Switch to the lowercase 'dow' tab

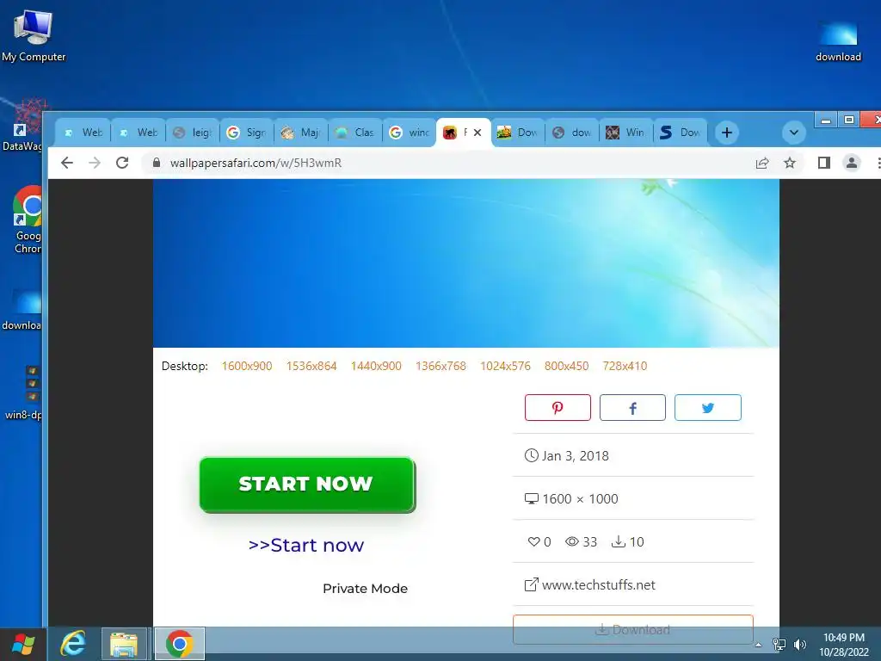point(572,133)
